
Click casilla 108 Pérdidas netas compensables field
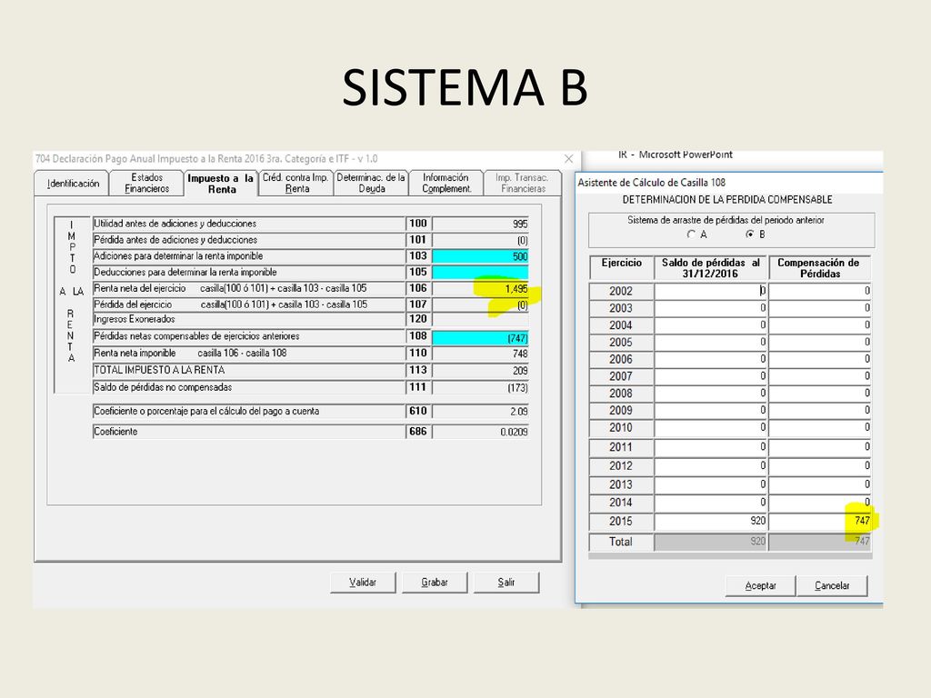coord(480,338)
